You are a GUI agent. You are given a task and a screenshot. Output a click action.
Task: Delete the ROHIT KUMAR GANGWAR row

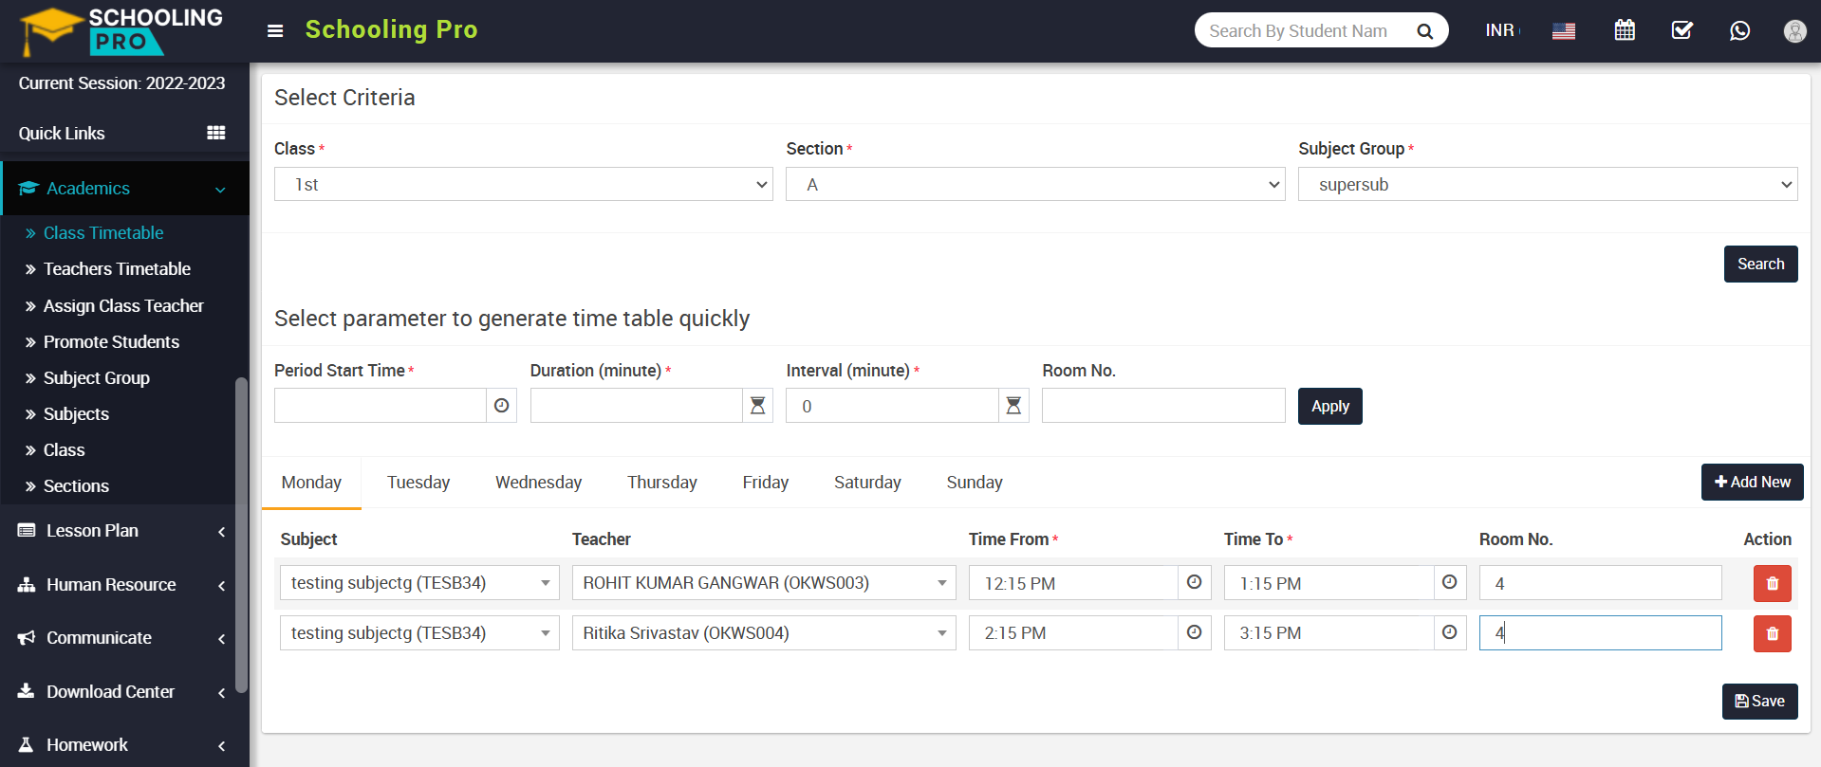(1772, 584)
